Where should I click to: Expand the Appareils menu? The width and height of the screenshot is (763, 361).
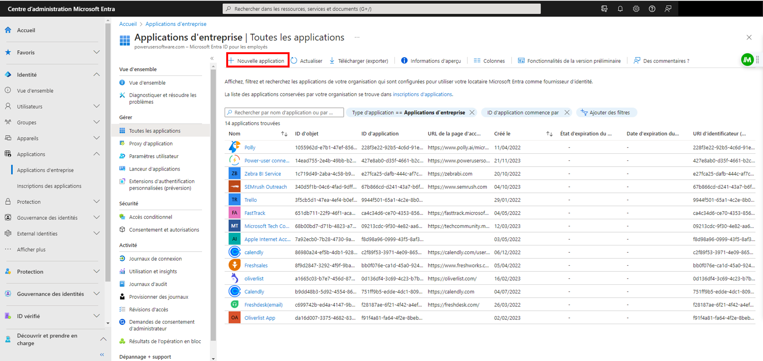tap(97, 138)
